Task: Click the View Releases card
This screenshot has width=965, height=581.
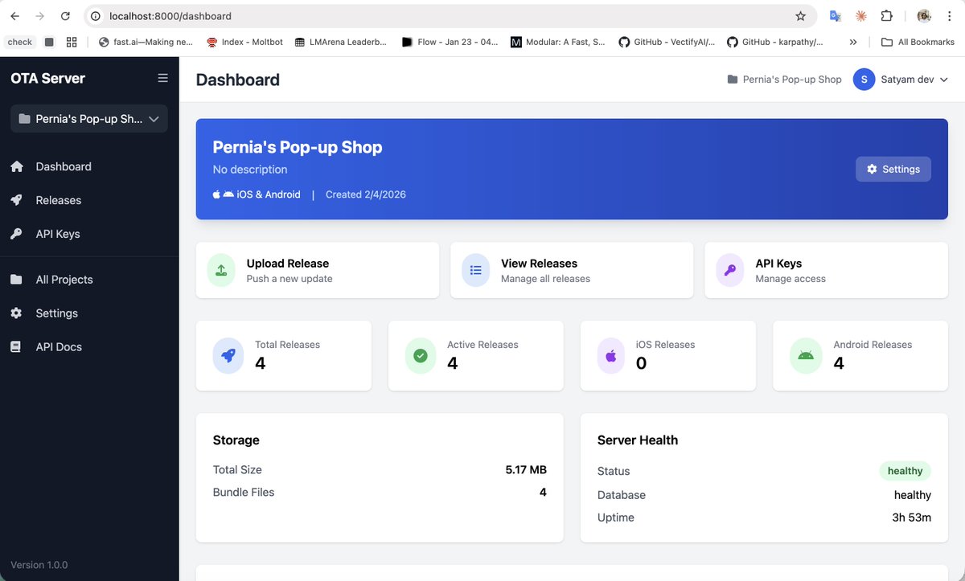Action: pos(572,270)
